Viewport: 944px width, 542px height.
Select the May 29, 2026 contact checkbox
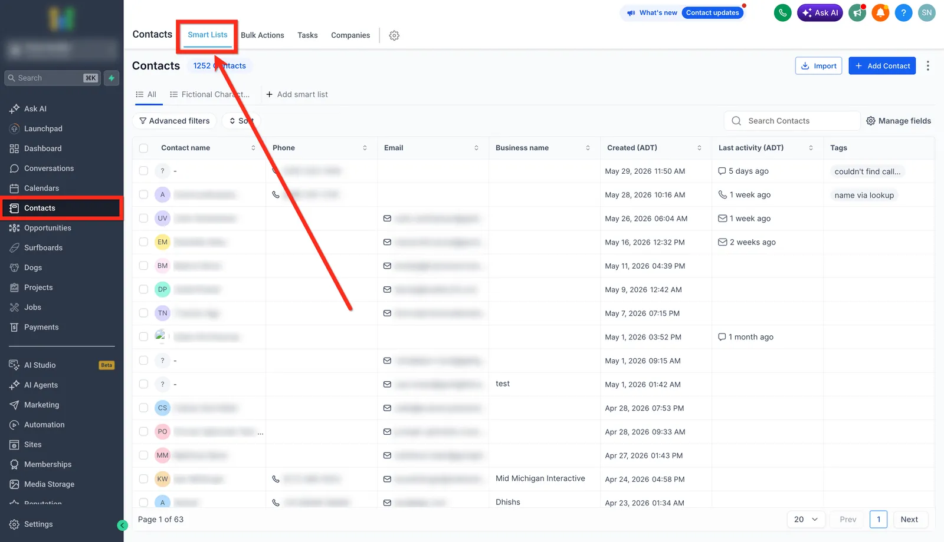pos(143,171)
